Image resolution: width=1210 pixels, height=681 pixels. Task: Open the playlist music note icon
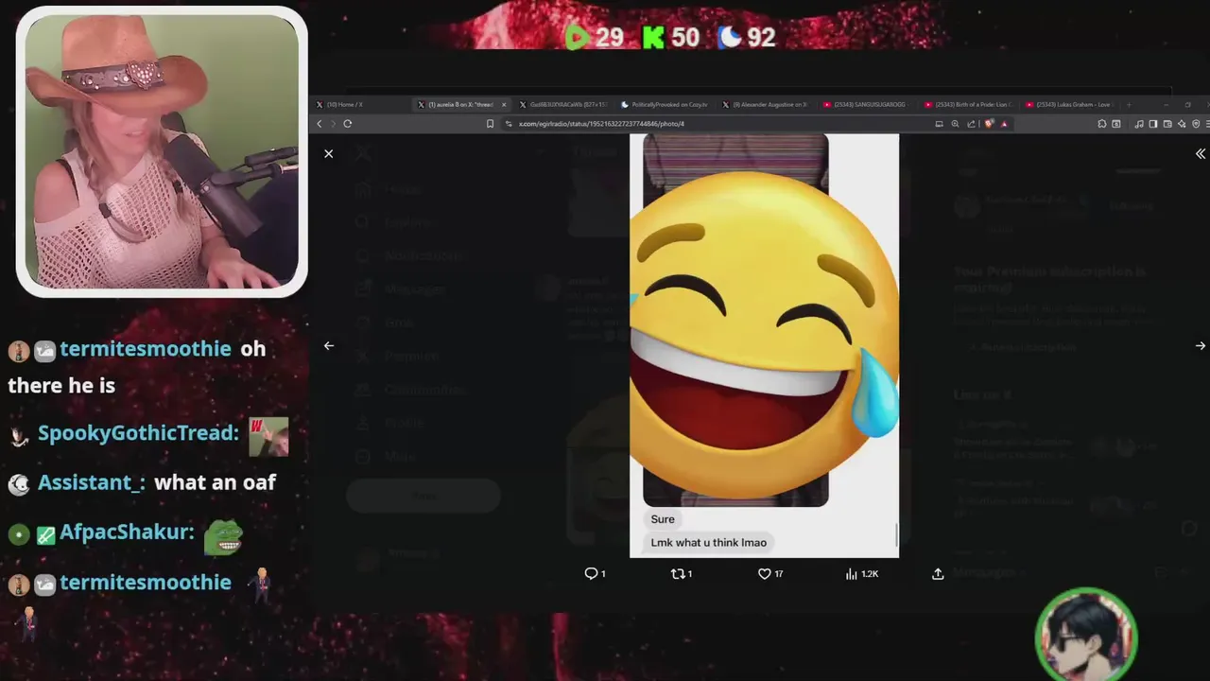(1139, 124)
